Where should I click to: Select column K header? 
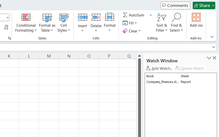pos(9,56)
